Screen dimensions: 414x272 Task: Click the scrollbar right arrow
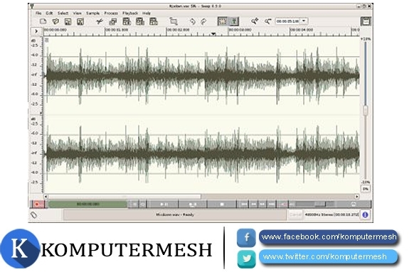tap(357, 197)
